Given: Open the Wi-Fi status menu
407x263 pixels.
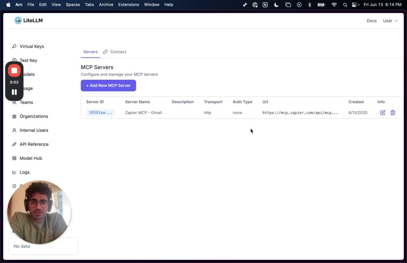Looking at the screenshot, I should click(334, 5).
